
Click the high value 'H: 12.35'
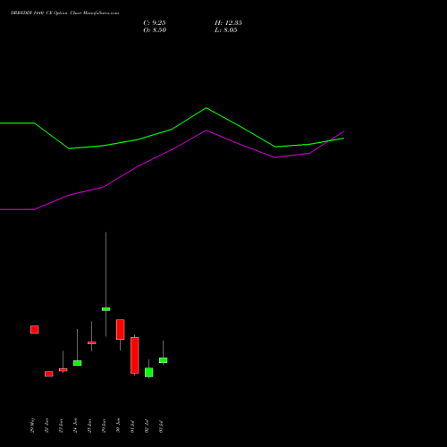[228, 23]
